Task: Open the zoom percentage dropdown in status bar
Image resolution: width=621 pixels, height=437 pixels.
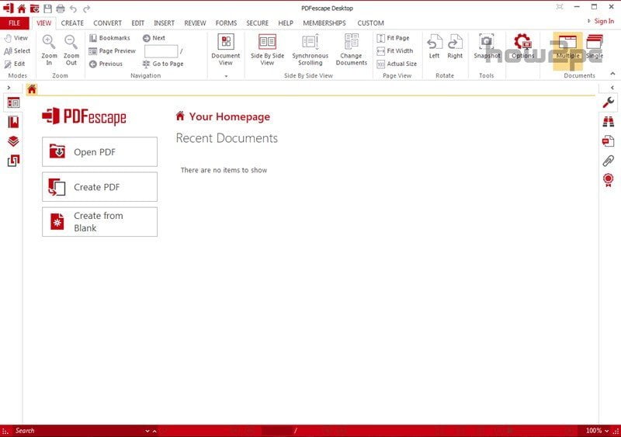Action: [x=607, y=431]
